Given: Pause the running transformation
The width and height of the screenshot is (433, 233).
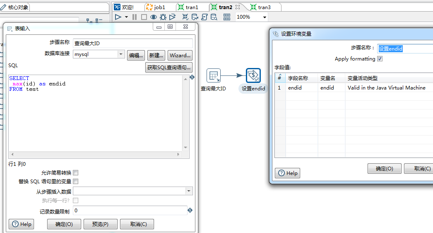Looking at the screenshot, I should [x=135, y=17].
